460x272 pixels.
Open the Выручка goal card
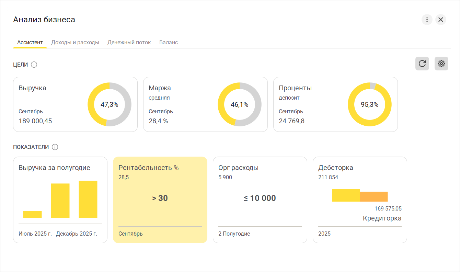(48, 104)
